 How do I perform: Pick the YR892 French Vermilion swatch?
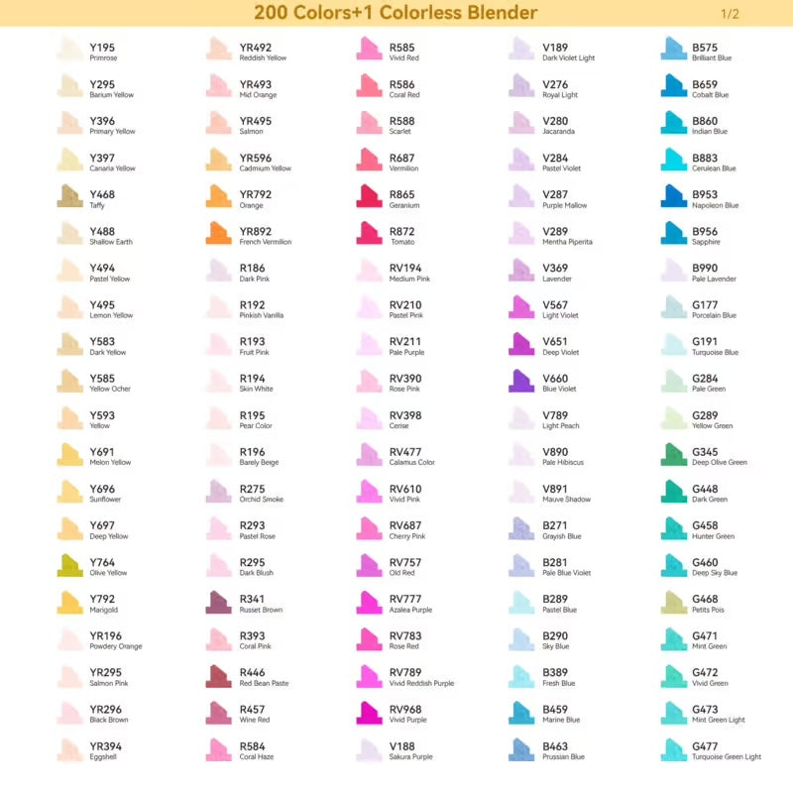(x=219, y=233)
